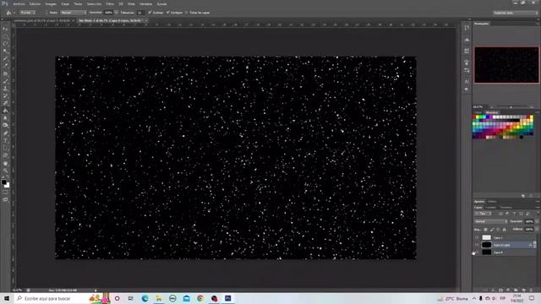Viewport: 541px width, 304px height.
Task: Open the fill source Frontal dropdown
Action: coord(28,13)
